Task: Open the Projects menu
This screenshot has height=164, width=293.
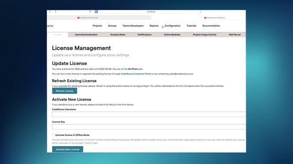Action: [98, 26]
